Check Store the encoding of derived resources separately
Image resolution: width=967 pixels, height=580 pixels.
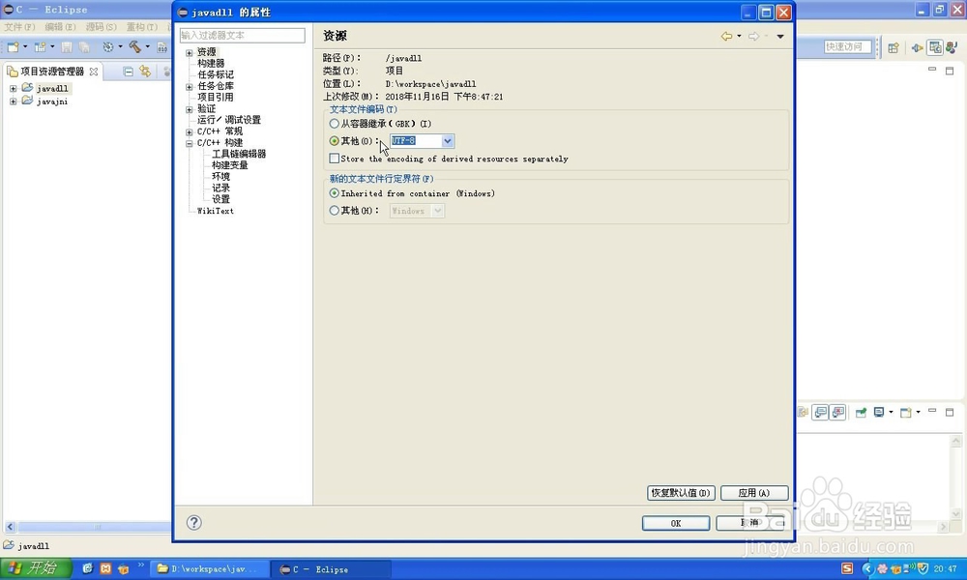click(x=334, y=158)
